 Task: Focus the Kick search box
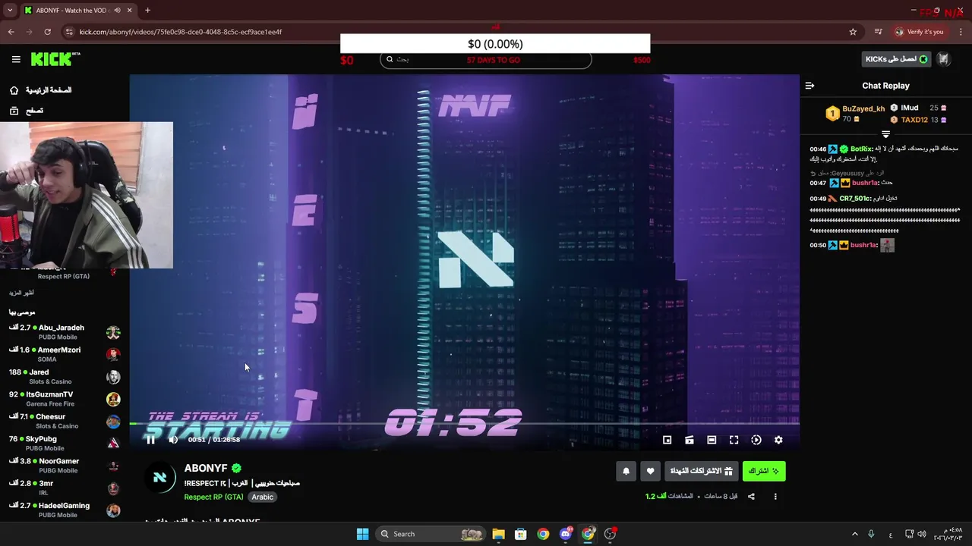point(486,59)
